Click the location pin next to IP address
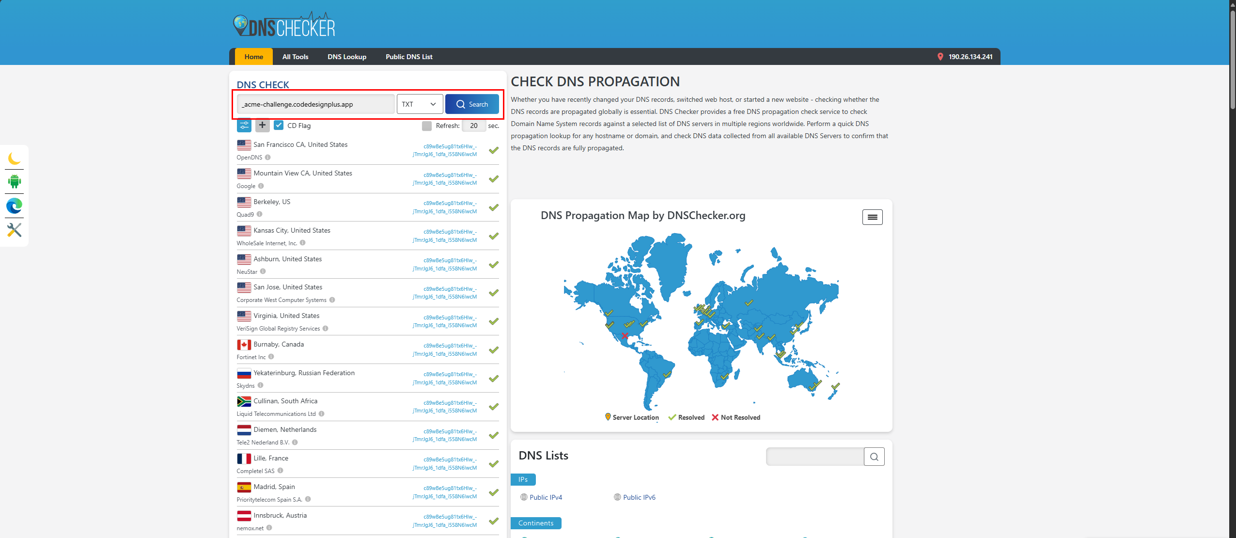The height and width of the screenshot is (538, 1236). click(x=940, y=57)
